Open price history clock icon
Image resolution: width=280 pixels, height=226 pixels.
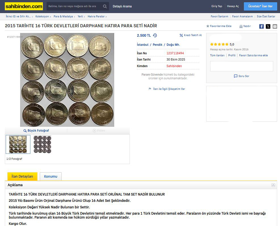click(155, 36)
